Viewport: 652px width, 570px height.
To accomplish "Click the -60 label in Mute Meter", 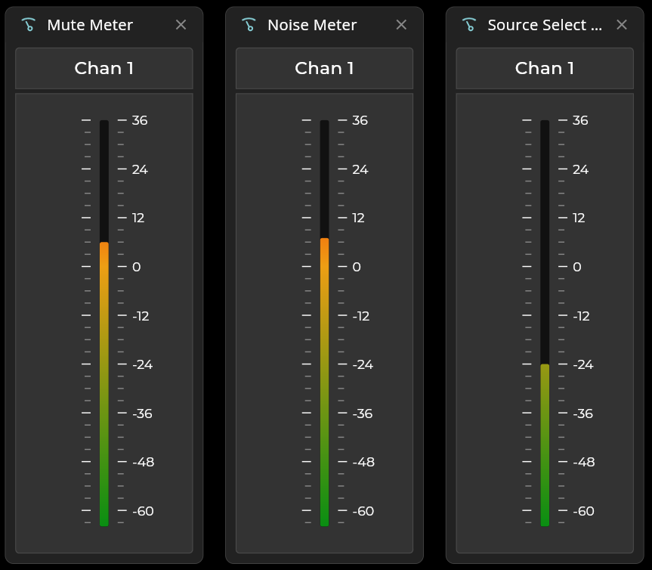I will click(x=143, y=511).
